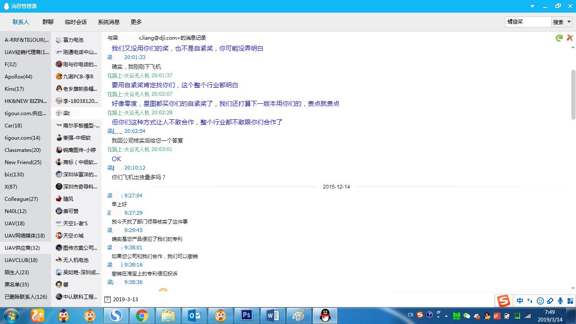Click the 2019-3-13 date field
Image resolution: width=576 pixels, height=324 pixels.
125,300
